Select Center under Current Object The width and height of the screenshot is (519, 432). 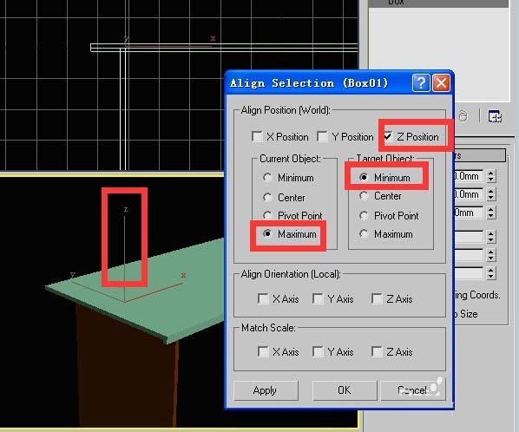tap(267, 198)
